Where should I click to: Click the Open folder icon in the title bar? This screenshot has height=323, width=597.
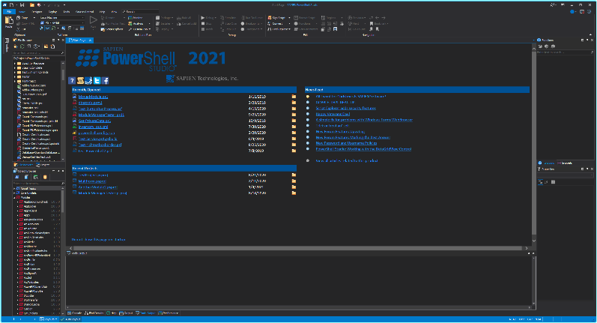[x=32, y=5]
